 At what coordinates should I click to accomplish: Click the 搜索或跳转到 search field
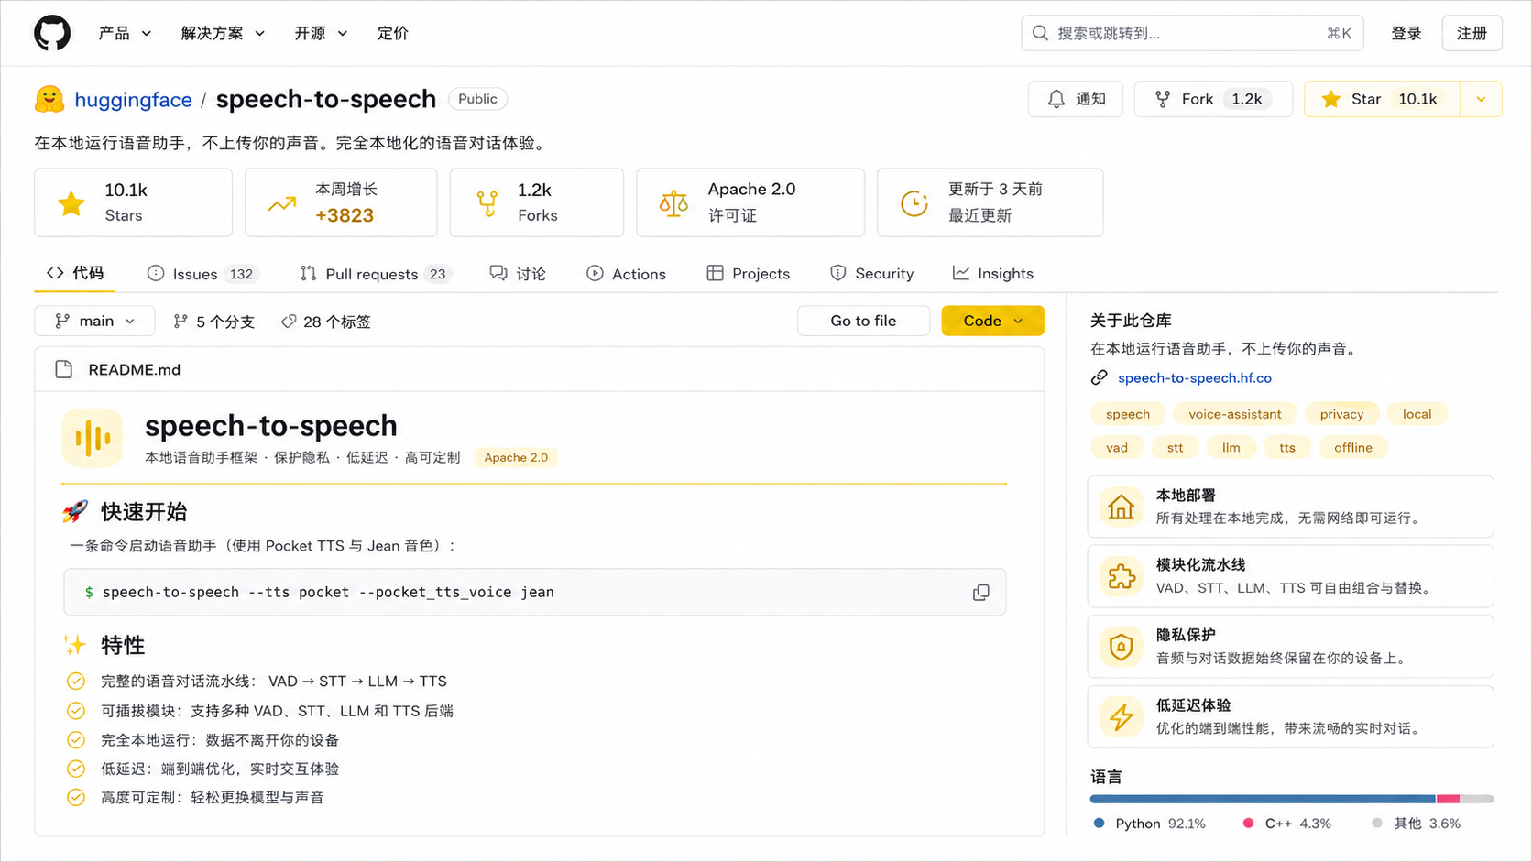(1192, 33)
